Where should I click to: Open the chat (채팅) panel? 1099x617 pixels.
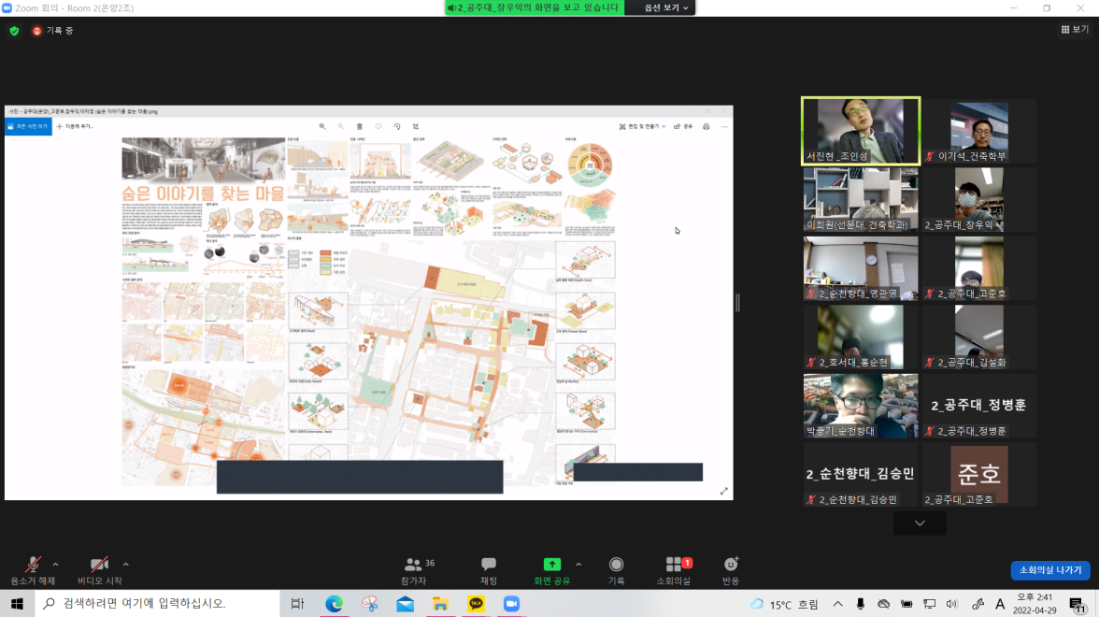click(488, 569)
